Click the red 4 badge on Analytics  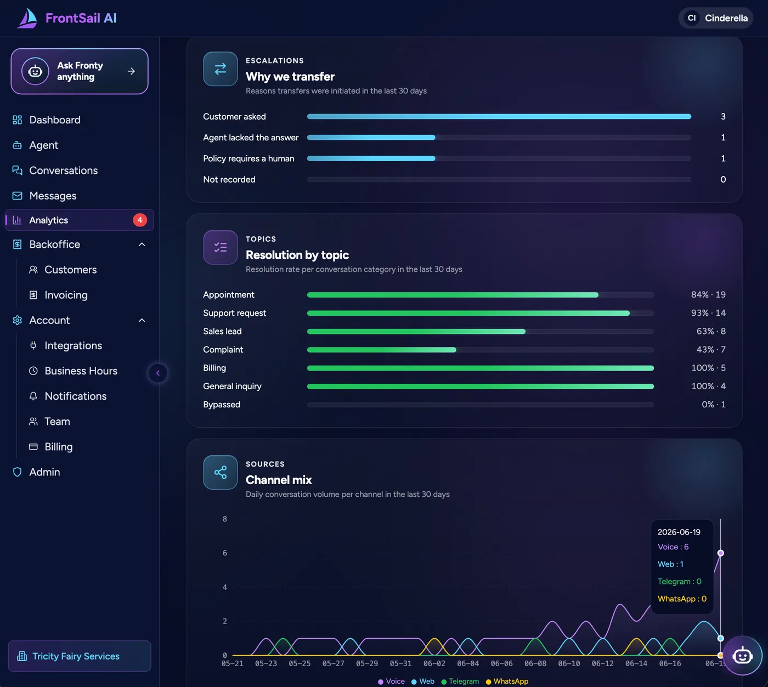coord(140,220)
